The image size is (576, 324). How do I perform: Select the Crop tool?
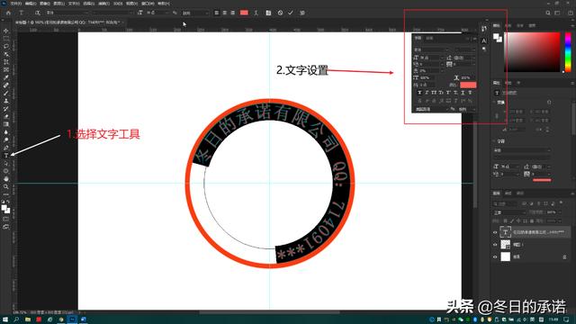(6, 62)
